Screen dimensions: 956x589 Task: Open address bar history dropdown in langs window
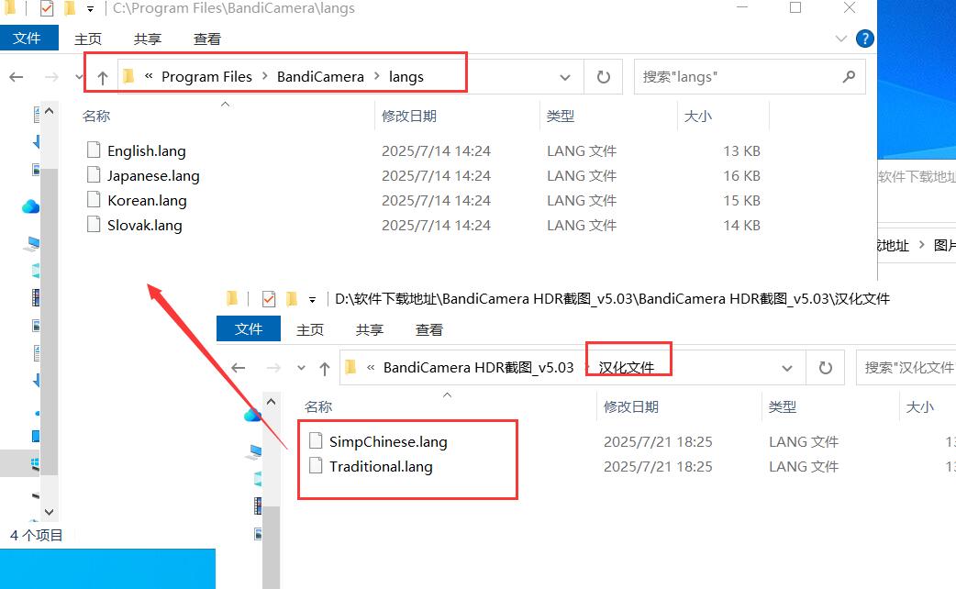(x=566, y=77)
